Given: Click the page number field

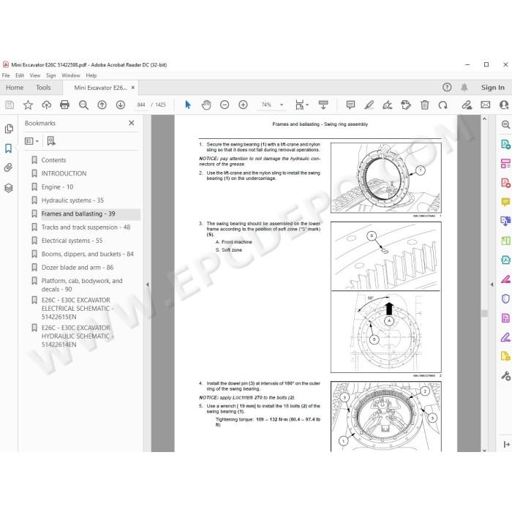Looking at the screenshot, I should 141,105.
